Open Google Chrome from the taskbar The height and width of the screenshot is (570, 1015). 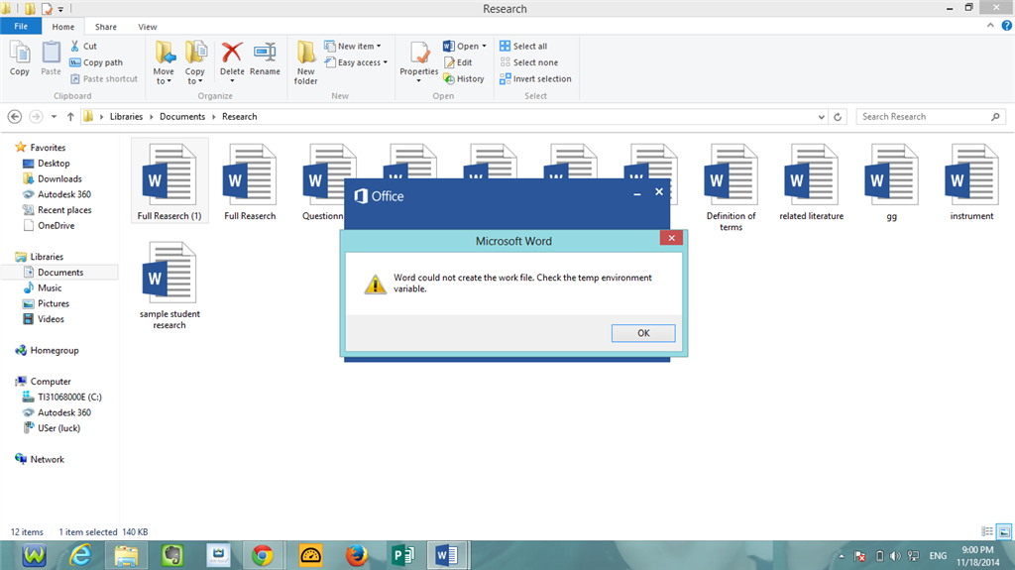coord(262,555)
